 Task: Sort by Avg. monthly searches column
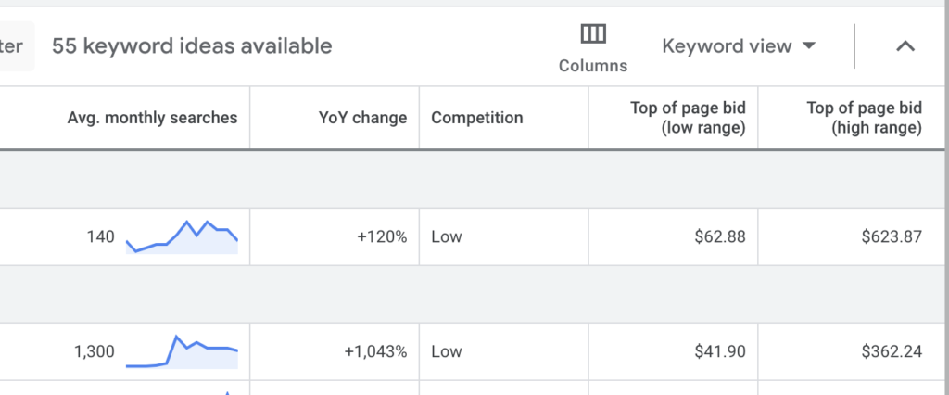tap(152, 118)
